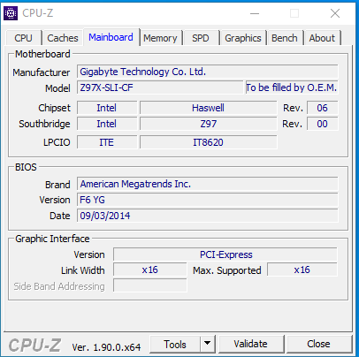The image size is (359, 357).
Task: Click the southbridge revision 00 value
Action: 322,124
